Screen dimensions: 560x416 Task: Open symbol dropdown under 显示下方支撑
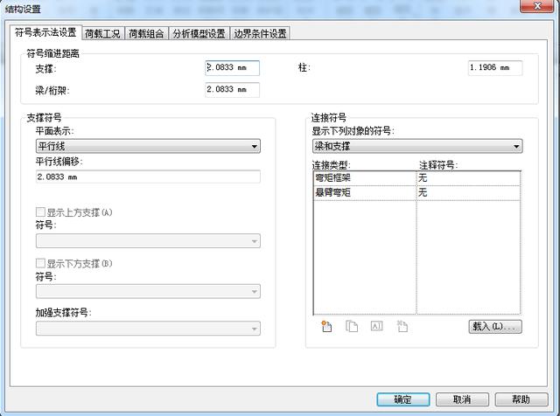coord(148,292)
